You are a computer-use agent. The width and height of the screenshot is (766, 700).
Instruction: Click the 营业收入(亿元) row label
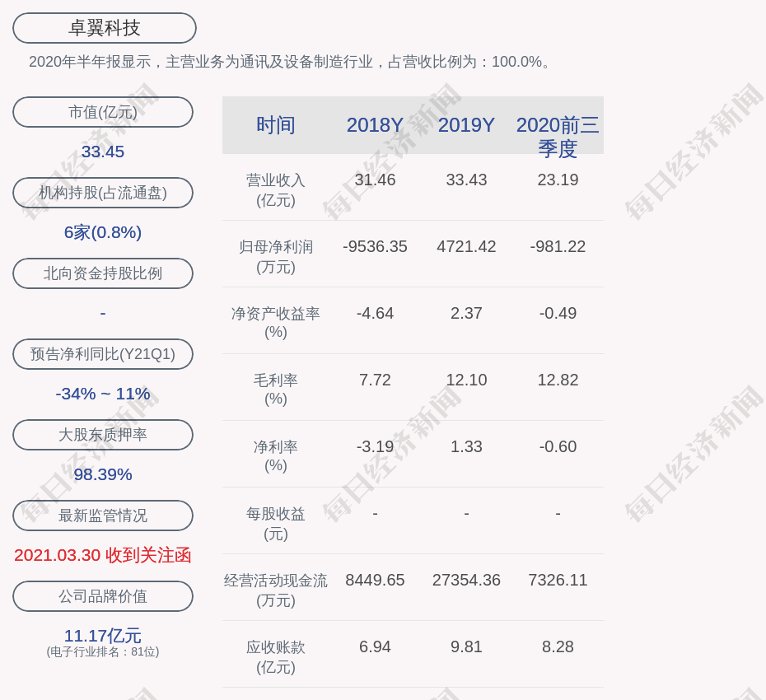276,190
